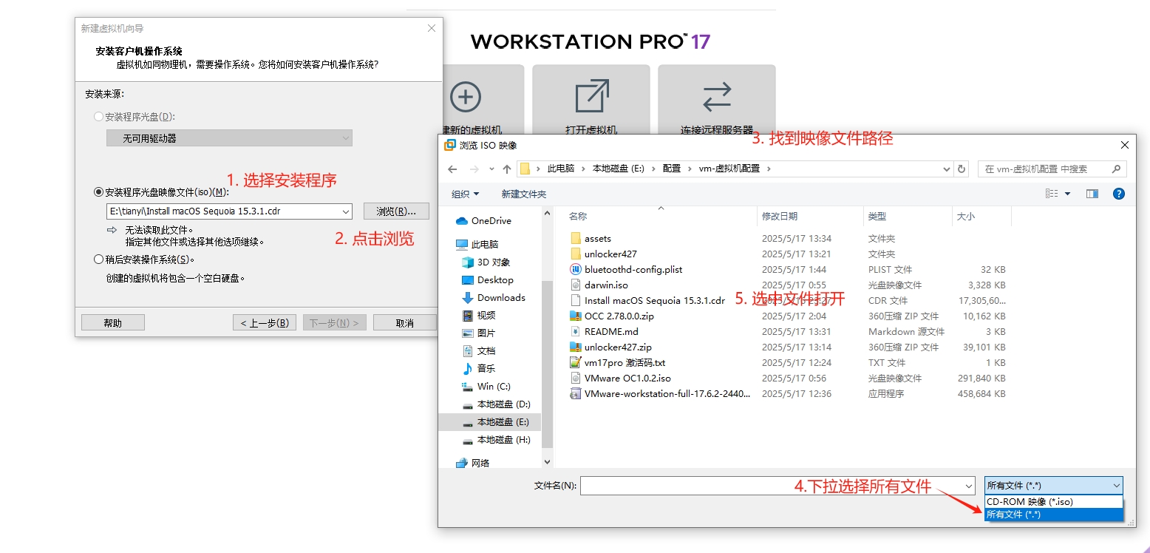Open OneDrive in the sidebar
This screenshot has height=553, width=1150.
point(483,220)
